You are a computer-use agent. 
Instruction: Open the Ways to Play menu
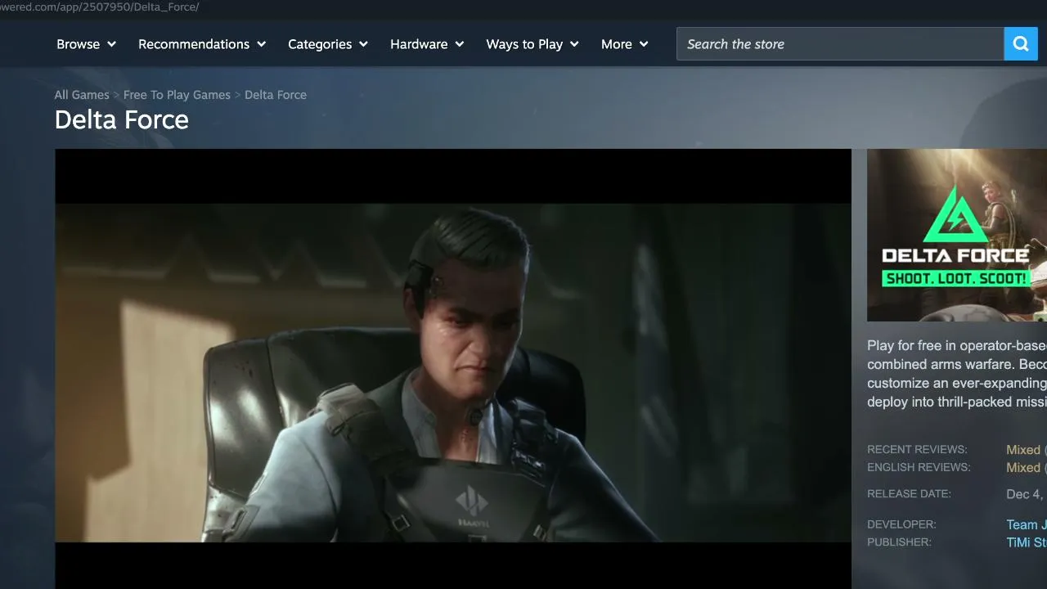tap(532, 44)
